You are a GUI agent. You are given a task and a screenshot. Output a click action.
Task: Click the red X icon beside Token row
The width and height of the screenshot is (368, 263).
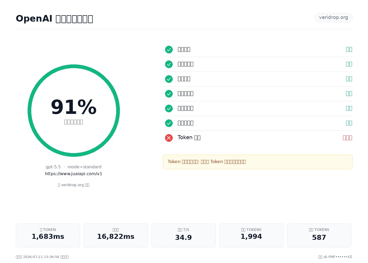(x=169, y=138)
